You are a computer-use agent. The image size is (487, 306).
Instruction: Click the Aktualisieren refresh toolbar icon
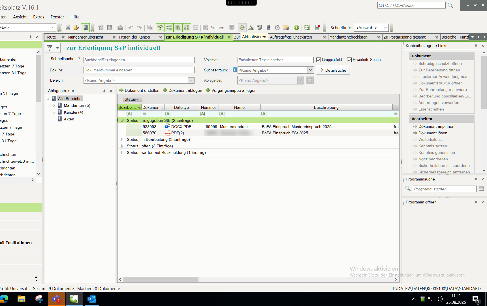tap(242, 27)
